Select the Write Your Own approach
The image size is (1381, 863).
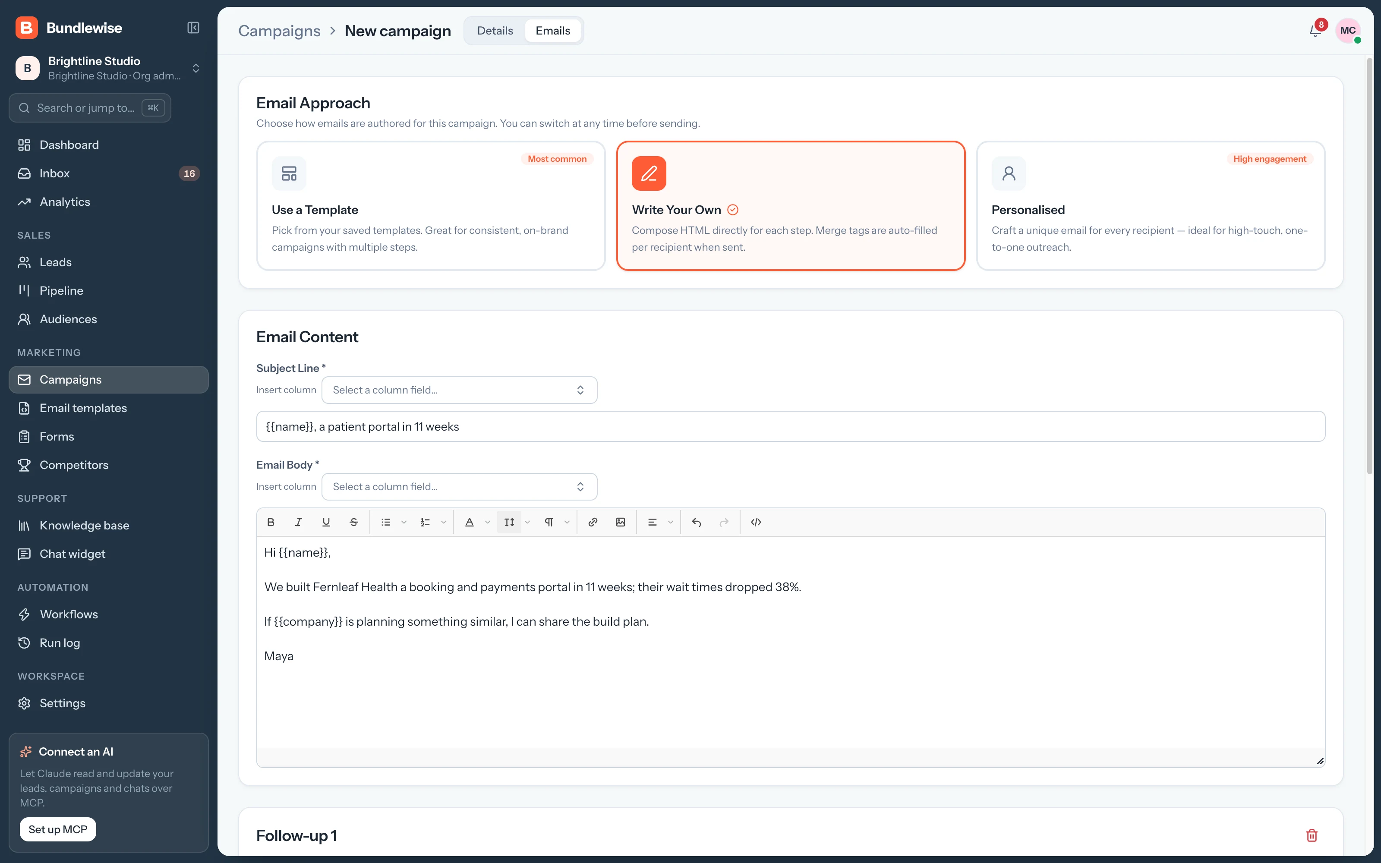click(x=791, y=205)
